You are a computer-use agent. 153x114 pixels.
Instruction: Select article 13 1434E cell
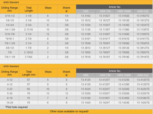(124, 25)
